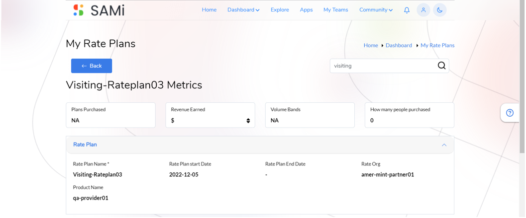Follow My Rate Plans breadcrumb link
This screenshot has height=218, width=526.
point(437,46)
